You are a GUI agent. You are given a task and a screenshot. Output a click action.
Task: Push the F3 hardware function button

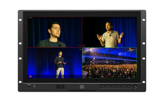113,86
